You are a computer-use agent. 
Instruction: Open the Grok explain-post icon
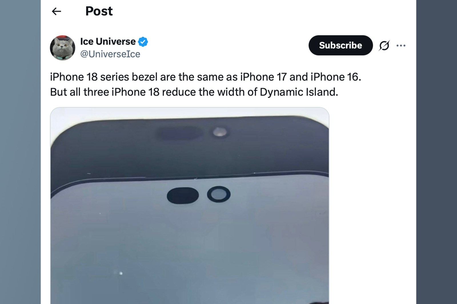point(384,45)
